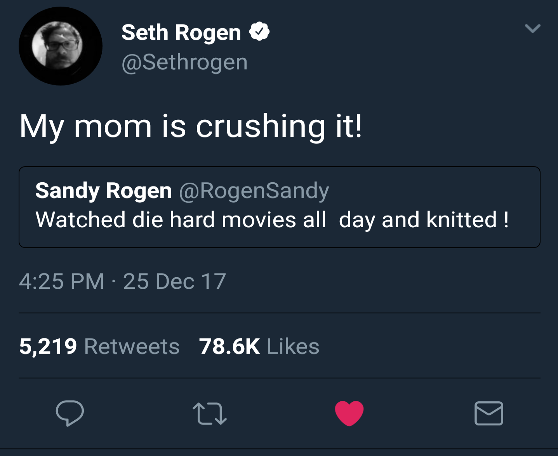Click the reply speech bubble icon

70,413
